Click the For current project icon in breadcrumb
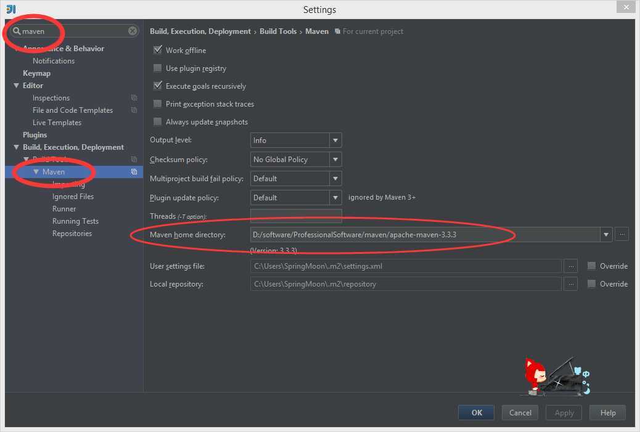This screenshot has height=432, width=640. tap(337, 31)
